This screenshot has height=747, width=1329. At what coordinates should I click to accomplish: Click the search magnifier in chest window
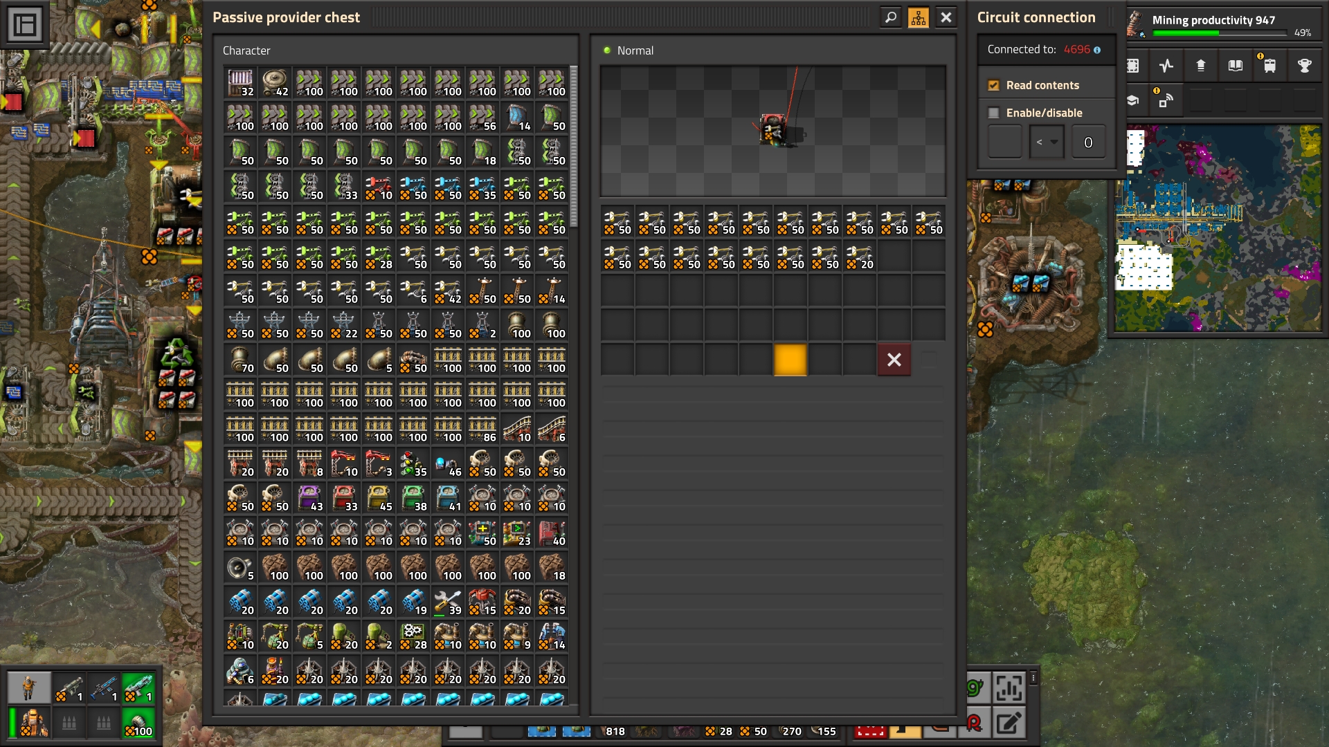click(x=891, y=17)
